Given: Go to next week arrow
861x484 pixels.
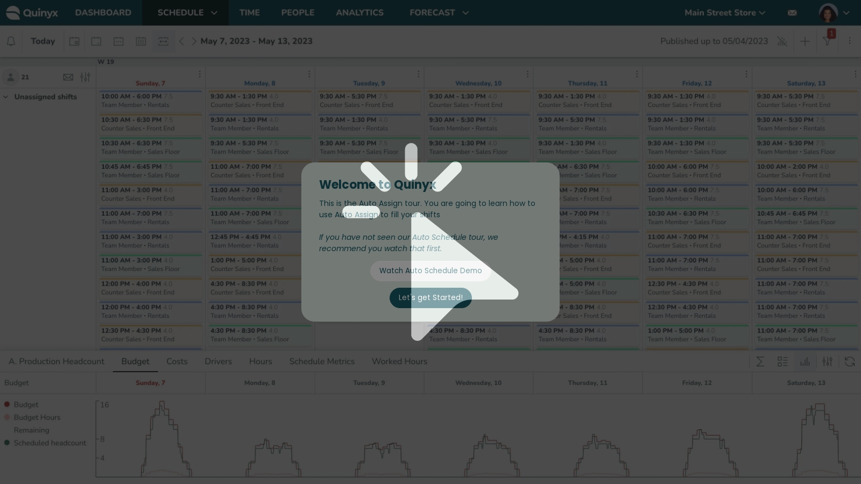Looking at the screenshot, I should [194, 41].
